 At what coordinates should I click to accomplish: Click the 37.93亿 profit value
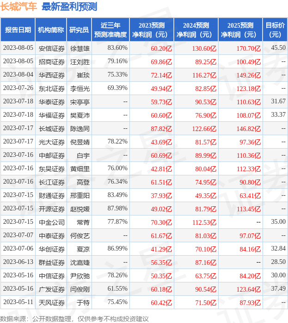click(x=161, y=196)
